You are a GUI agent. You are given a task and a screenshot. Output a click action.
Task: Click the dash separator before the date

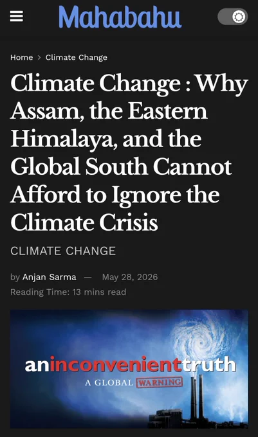[x=88, y=278]
